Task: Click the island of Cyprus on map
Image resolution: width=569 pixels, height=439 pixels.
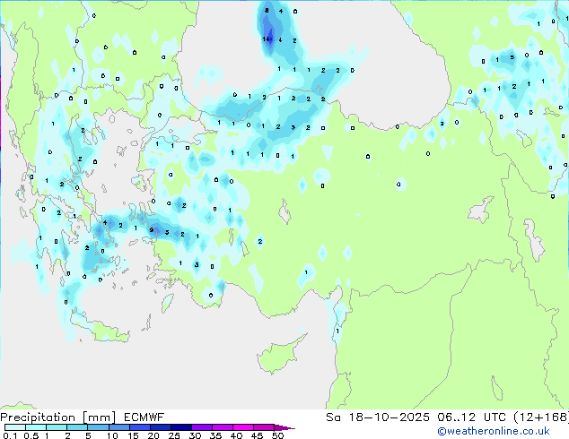Action: click(279, 353)
